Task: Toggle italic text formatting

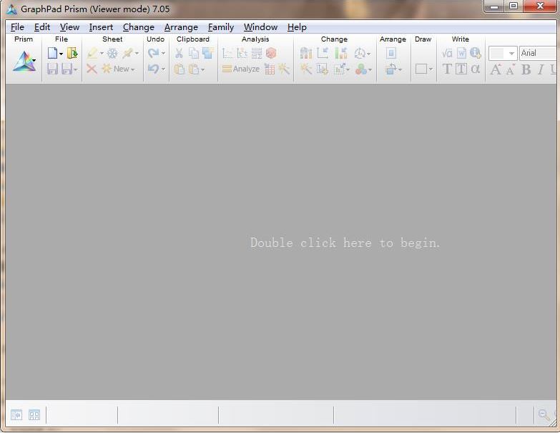Action: point(540,69)
